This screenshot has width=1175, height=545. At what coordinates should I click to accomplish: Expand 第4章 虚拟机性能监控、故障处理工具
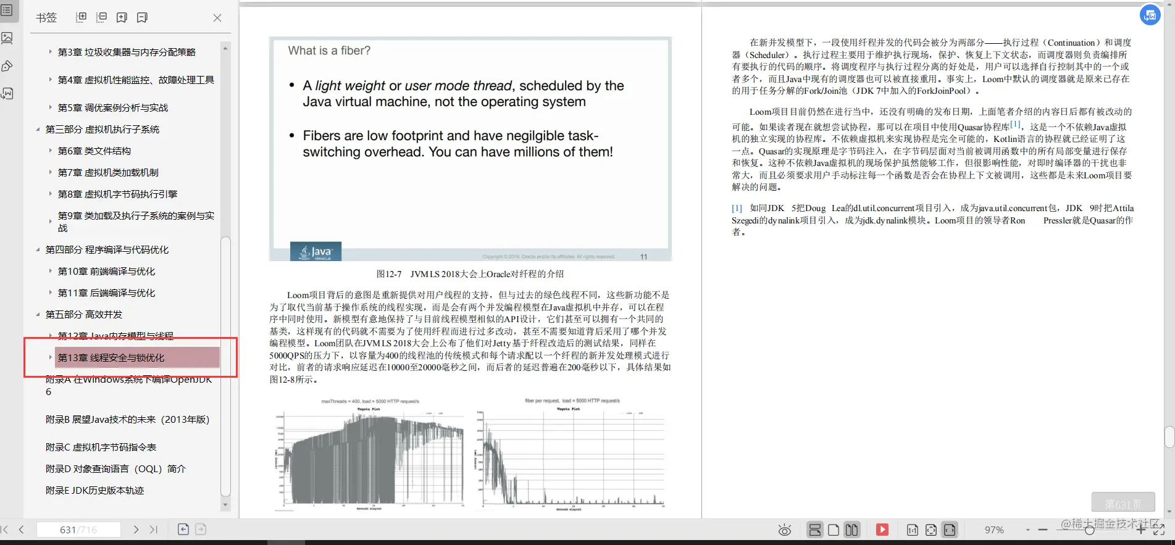pos(50,80)
